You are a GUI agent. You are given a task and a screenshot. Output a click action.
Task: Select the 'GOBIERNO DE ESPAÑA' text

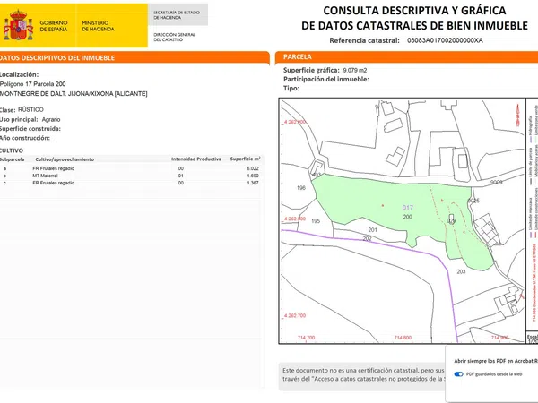[54, 26]
